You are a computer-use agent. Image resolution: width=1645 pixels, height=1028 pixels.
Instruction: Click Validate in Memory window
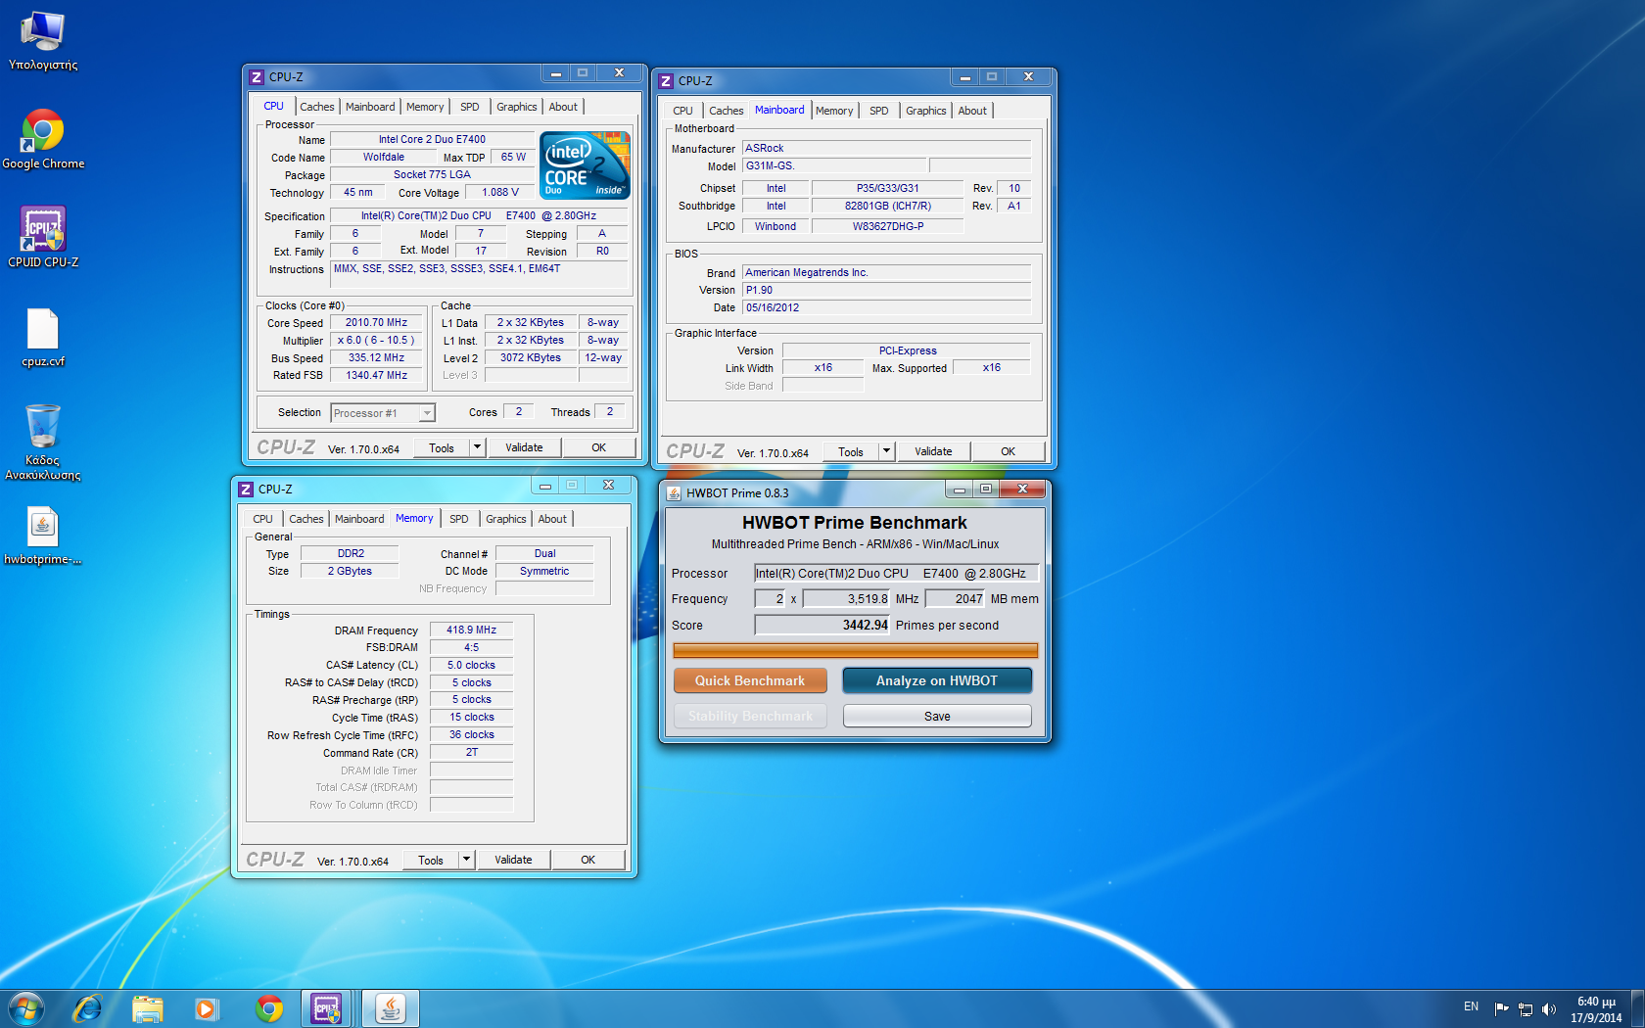(x=513, y=860)
